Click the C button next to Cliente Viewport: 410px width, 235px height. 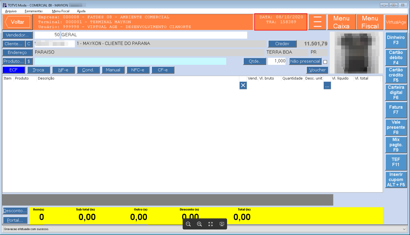click(29, 44)
